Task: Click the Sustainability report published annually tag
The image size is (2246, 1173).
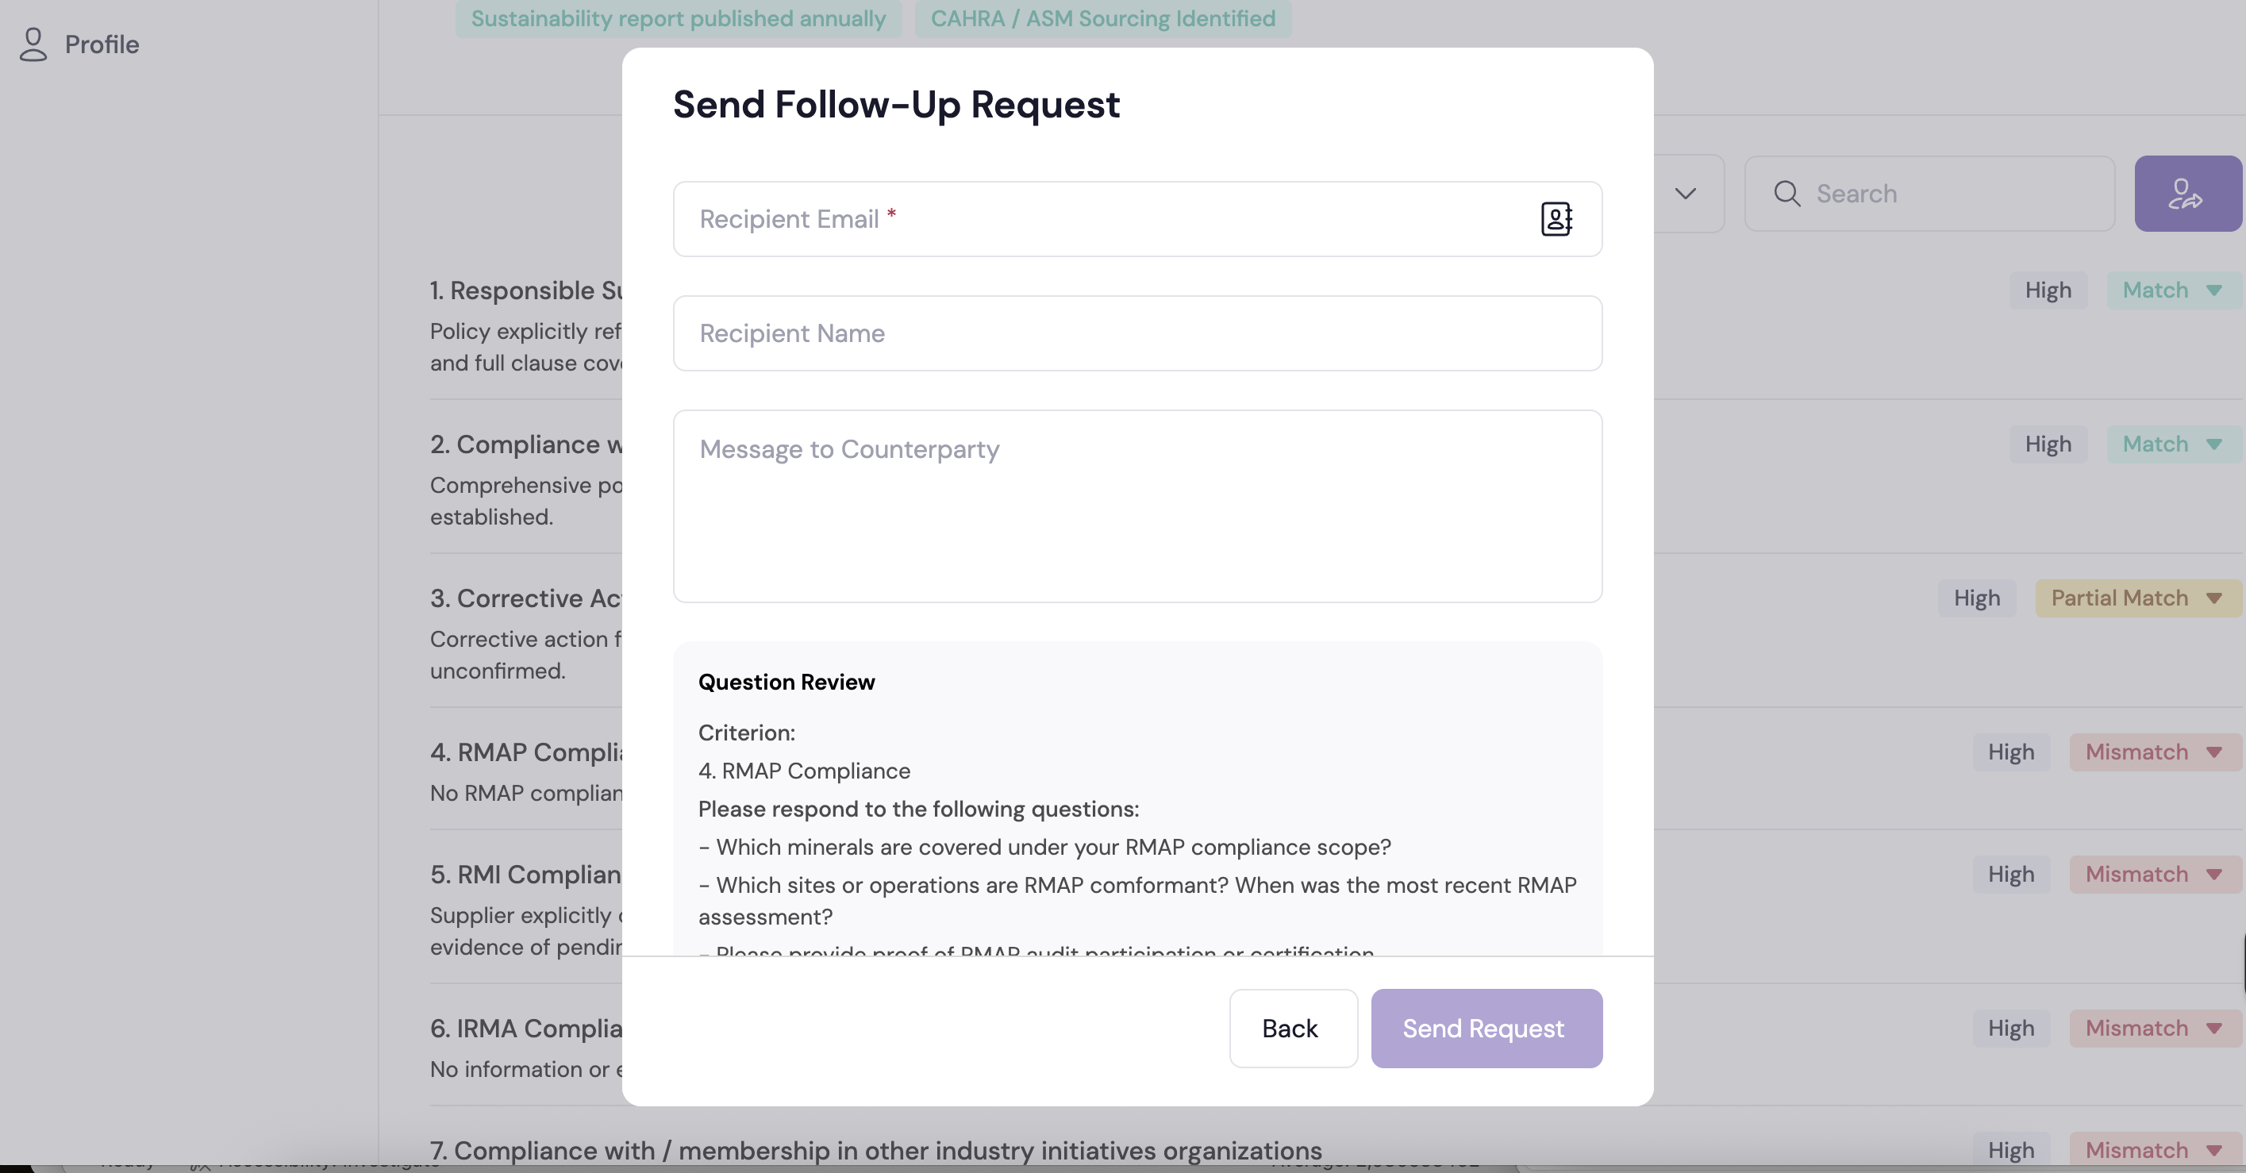Action: pos(679,18)
